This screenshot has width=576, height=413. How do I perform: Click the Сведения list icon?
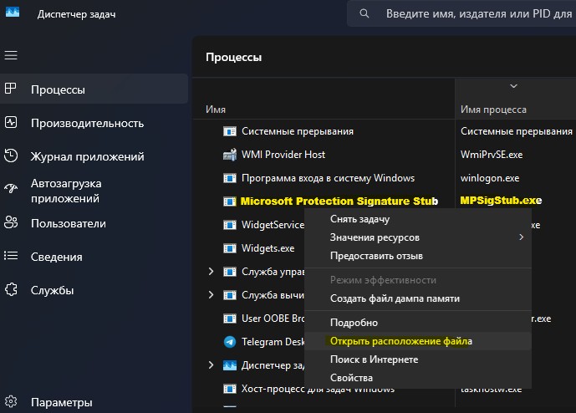pos(11,255)
